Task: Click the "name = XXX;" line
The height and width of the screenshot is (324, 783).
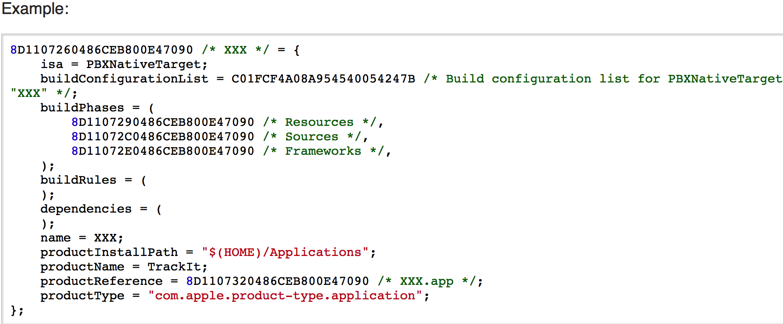Action: [82, 238]
